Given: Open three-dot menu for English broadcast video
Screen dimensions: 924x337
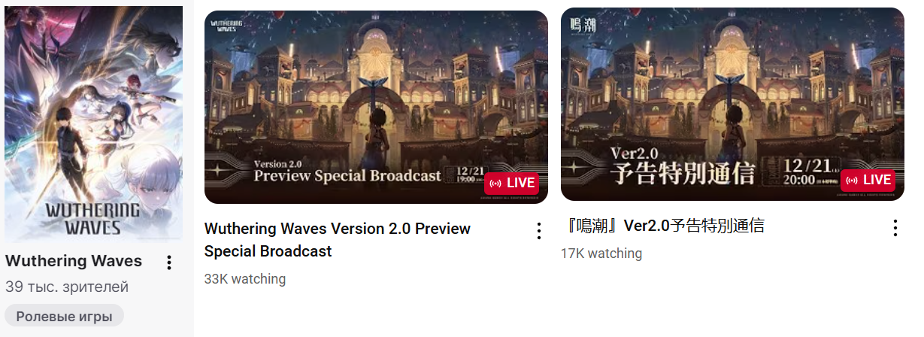Looking at the screenshot, I should coord(538,231).
